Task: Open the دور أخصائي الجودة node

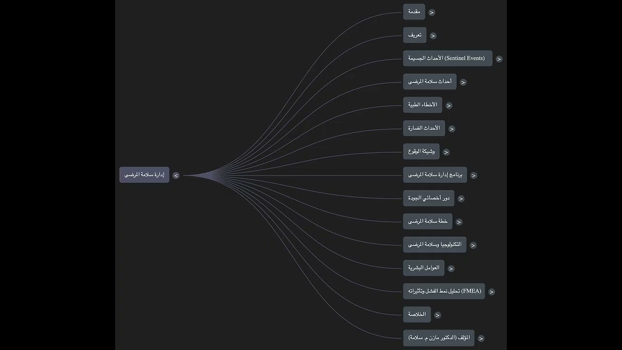Action: point(429,198)
